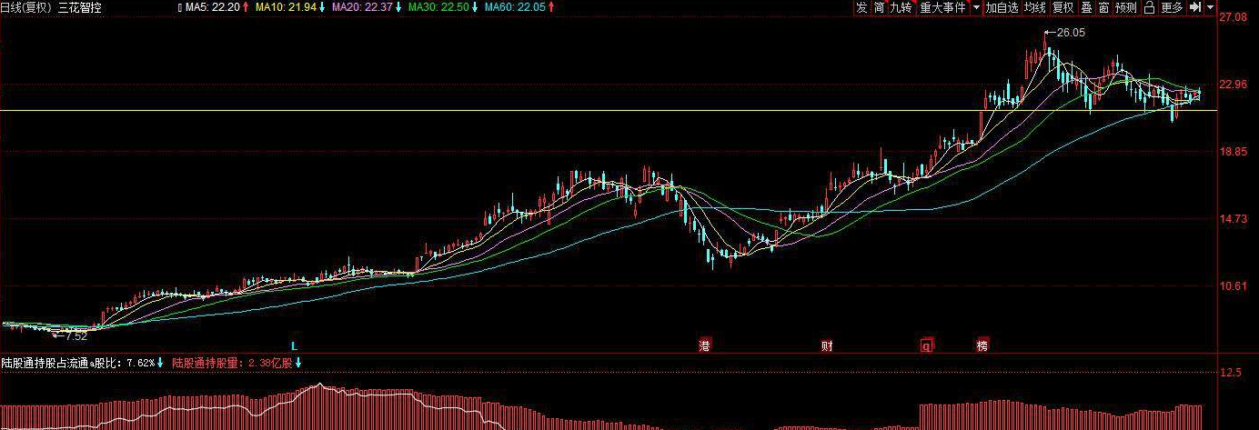
Task: Click the 叠 overlay button
Action: pyautogui.click(x=1086, y=7)
